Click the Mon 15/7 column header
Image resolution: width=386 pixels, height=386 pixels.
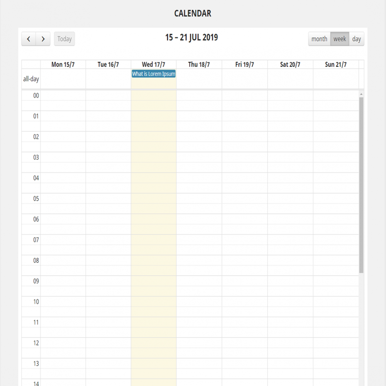[63, 64]
